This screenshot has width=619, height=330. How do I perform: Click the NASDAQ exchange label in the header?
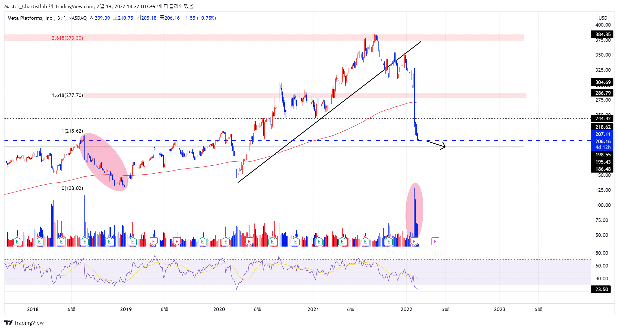pyautogui.click(x=78, y=18)
